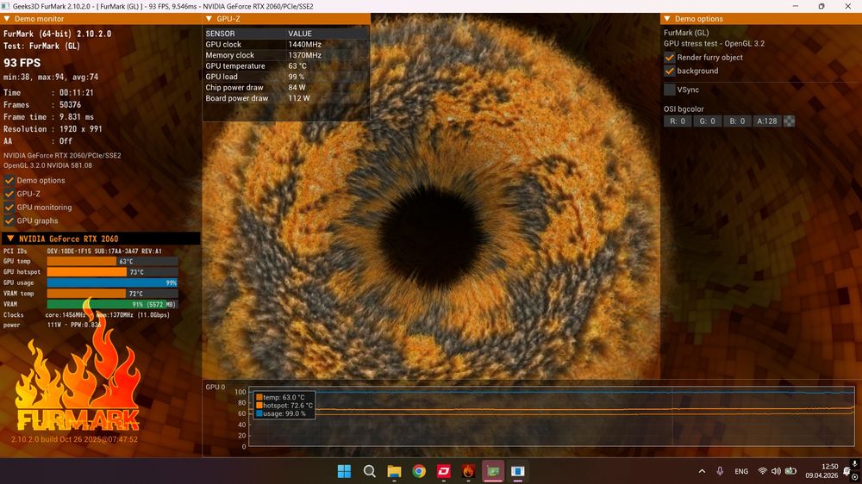Click the PCI IDs DEV:10DE-1F15 row

(83, 251)
